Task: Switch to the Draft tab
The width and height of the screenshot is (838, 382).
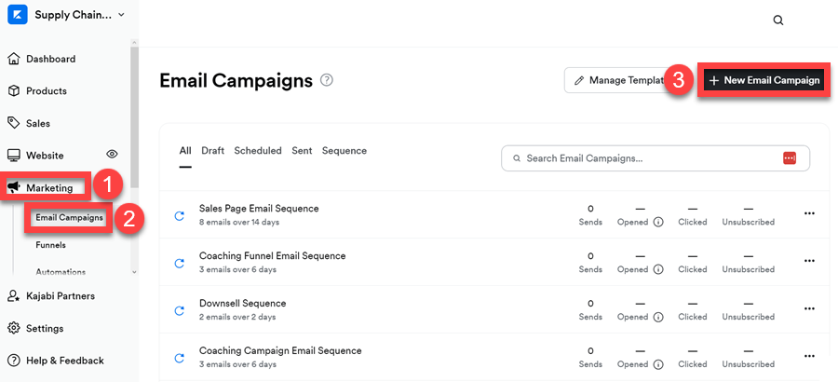Action: click(x=212, y=151)
